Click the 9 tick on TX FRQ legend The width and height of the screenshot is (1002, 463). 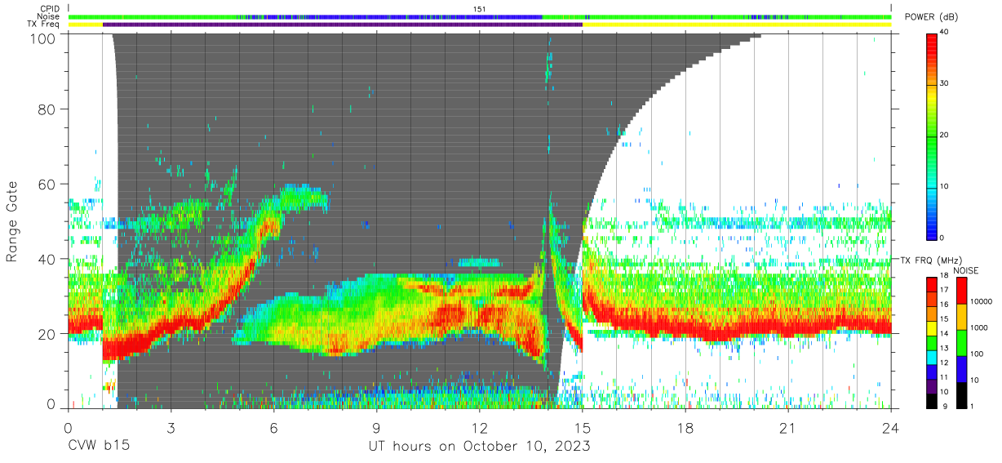(x=945, y=406)
